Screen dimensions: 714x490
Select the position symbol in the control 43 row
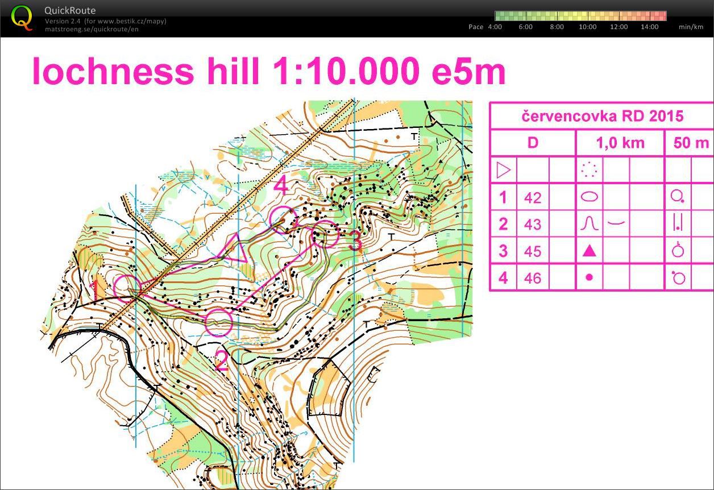pyautogui.click(x=678, y=223)
